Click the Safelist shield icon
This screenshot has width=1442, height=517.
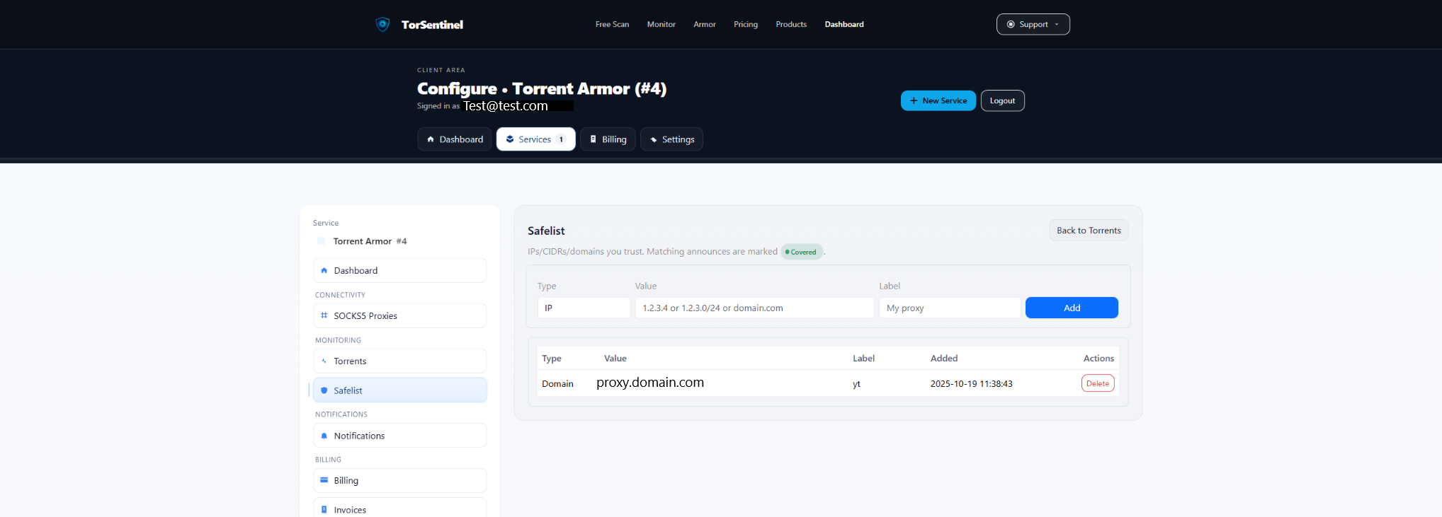click(x=324, y=390)
